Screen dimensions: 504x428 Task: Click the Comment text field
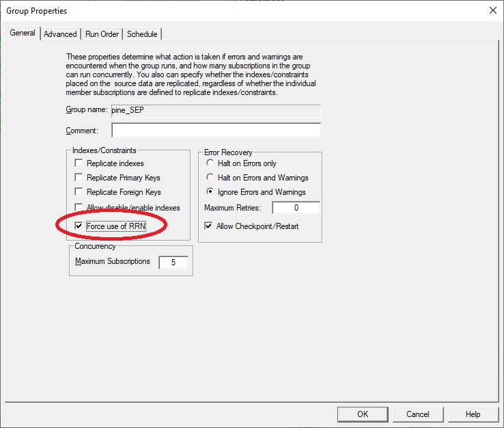[216, 131]
